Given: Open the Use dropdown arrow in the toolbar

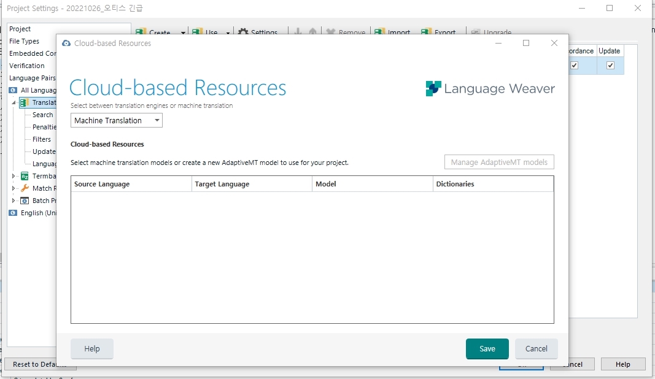Looking at the screenshot, I should (x=228, y=32).
